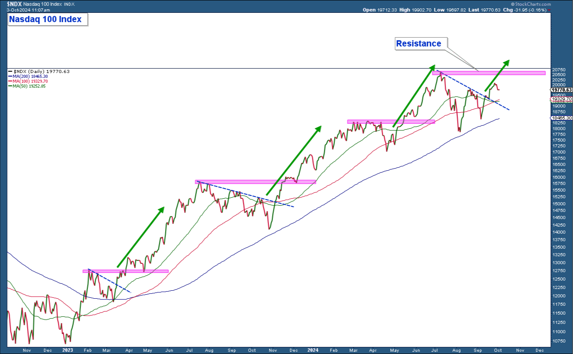The width and height of the screenshot is (573, 354).
Task: Click the MA(100) legend entry
Action: 31,81
